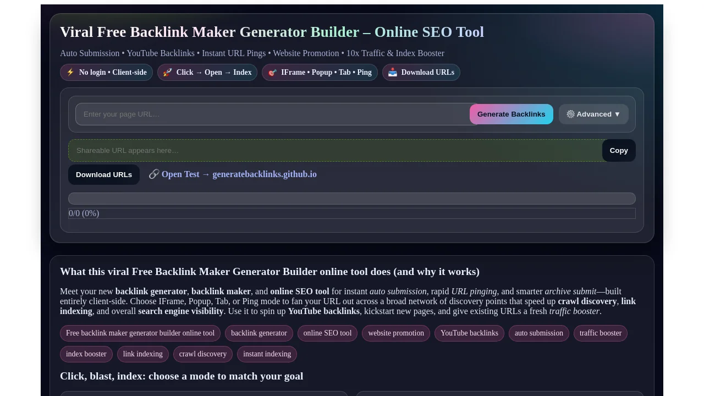Click the shareable URL output field
The image size is (704, 396).
pos(334,150)
